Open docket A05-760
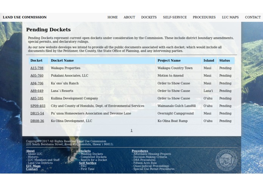Viewport: 263px width, 186px height. 37,76
